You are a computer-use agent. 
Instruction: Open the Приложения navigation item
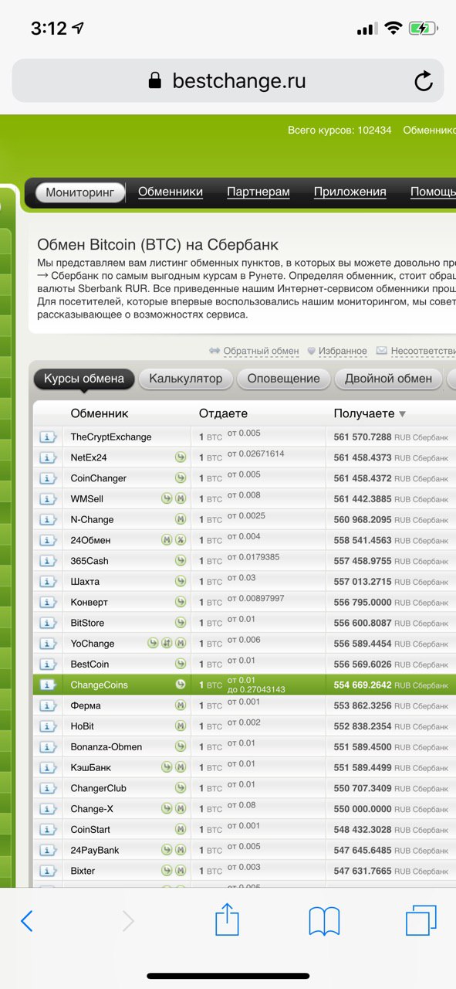350,192
